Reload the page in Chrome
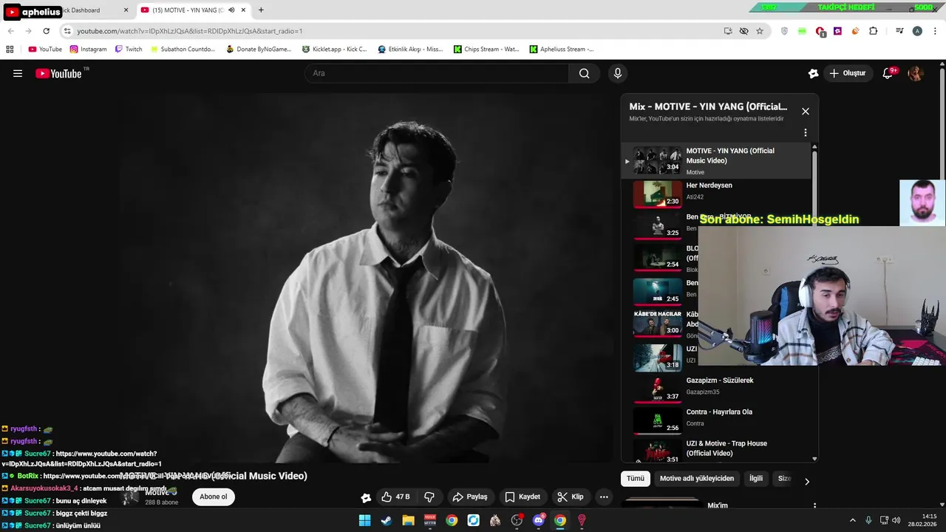Viewport: 946px width, 532px height. pos(46,31)
